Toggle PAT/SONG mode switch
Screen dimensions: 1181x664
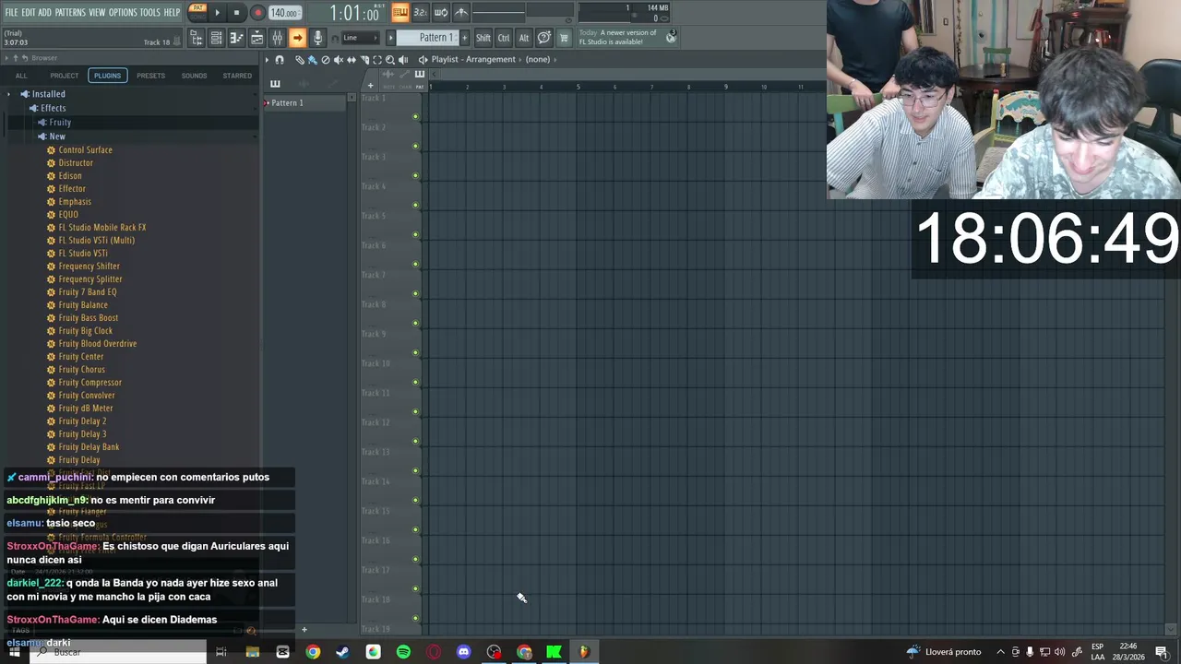tap(197, 12)
